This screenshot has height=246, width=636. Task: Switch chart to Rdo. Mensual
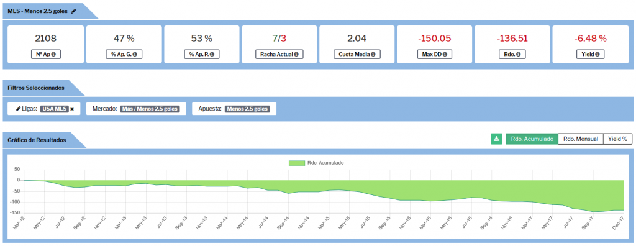(x=581, y=139)
